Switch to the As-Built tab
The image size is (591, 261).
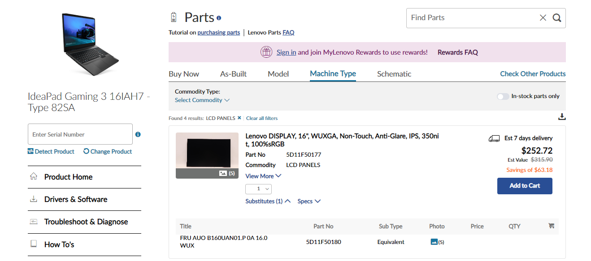tap(233, 74)
